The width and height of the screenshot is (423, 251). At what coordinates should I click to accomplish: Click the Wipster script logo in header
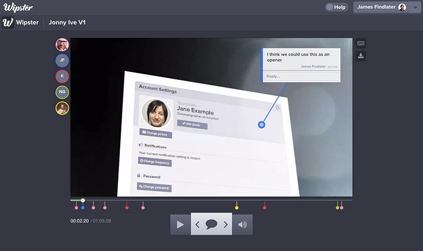pyautogui.click(x=18, y=7)
